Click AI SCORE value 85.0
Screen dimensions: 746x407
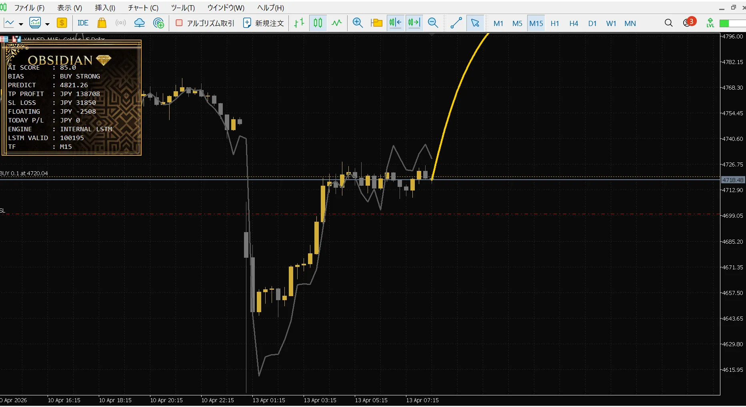click(x=68, y=68)
